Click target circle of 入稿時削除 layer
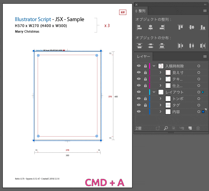This screenshot has width=209, height=191. (x=198, y=66)
